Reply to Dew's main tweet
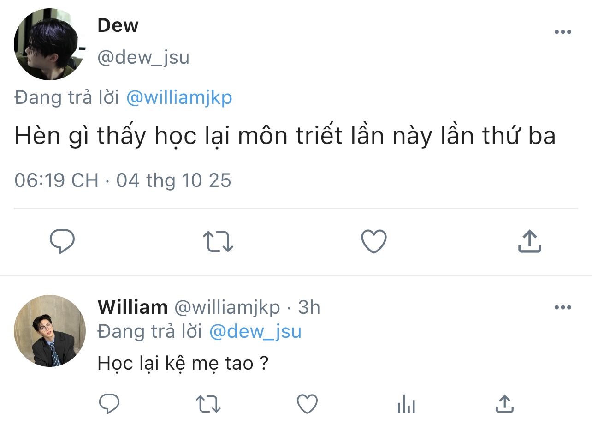 click(x=62, y=241)
